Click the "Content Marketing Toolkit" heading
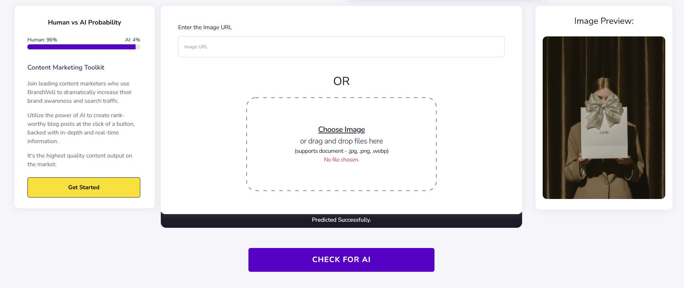The image size is (684, 288). pos(66,67)
